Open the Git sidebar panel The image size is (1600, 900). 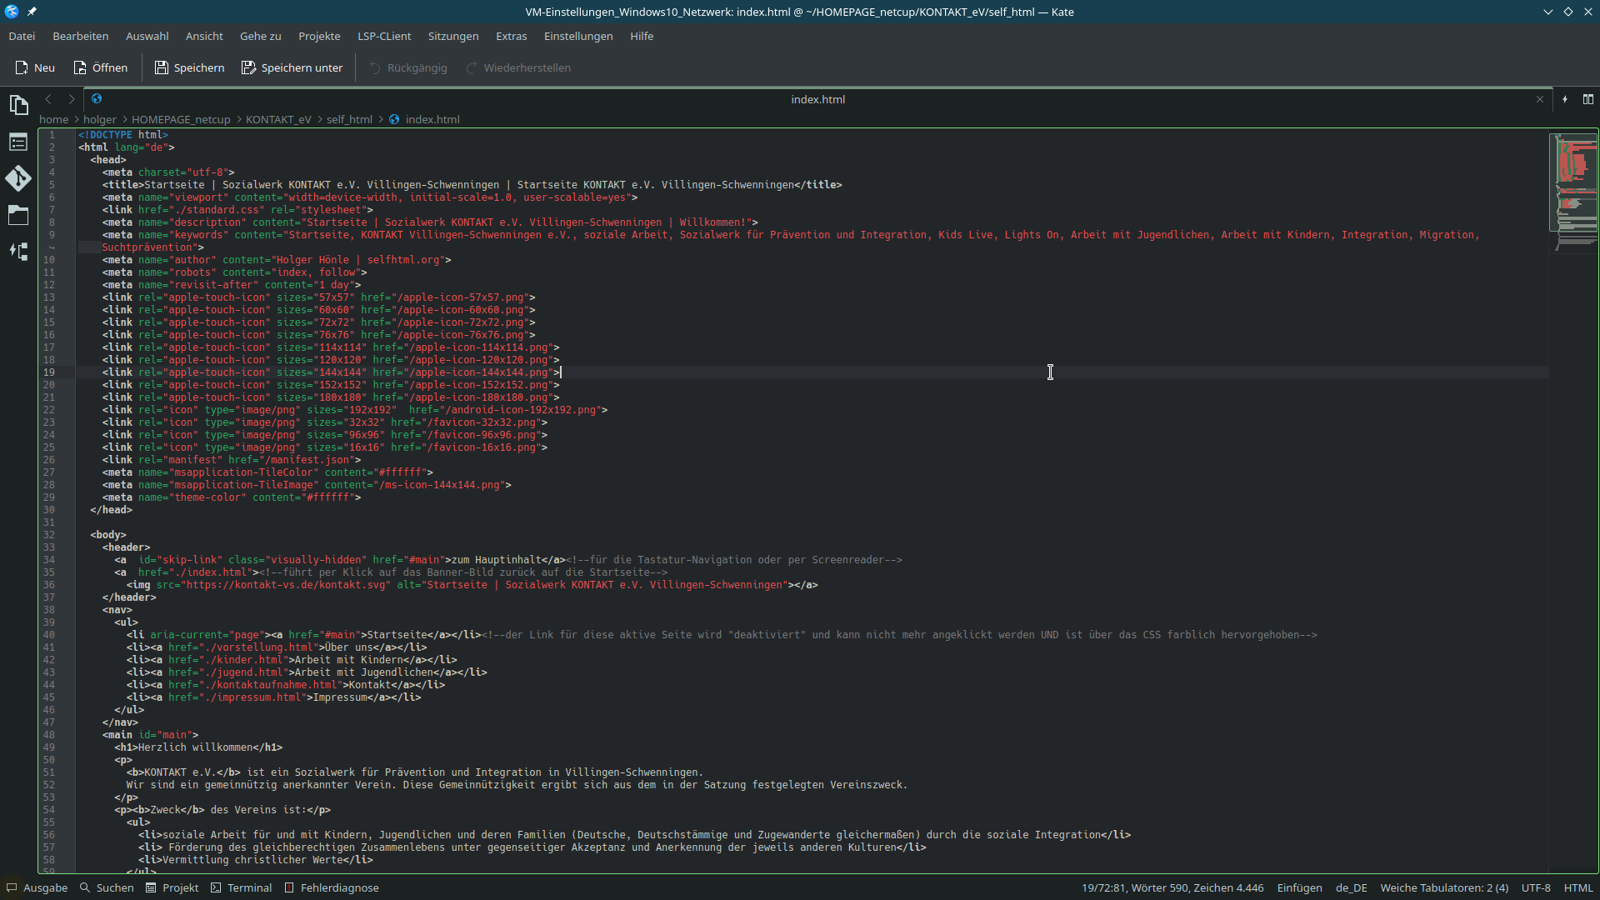tap(18, 178)
